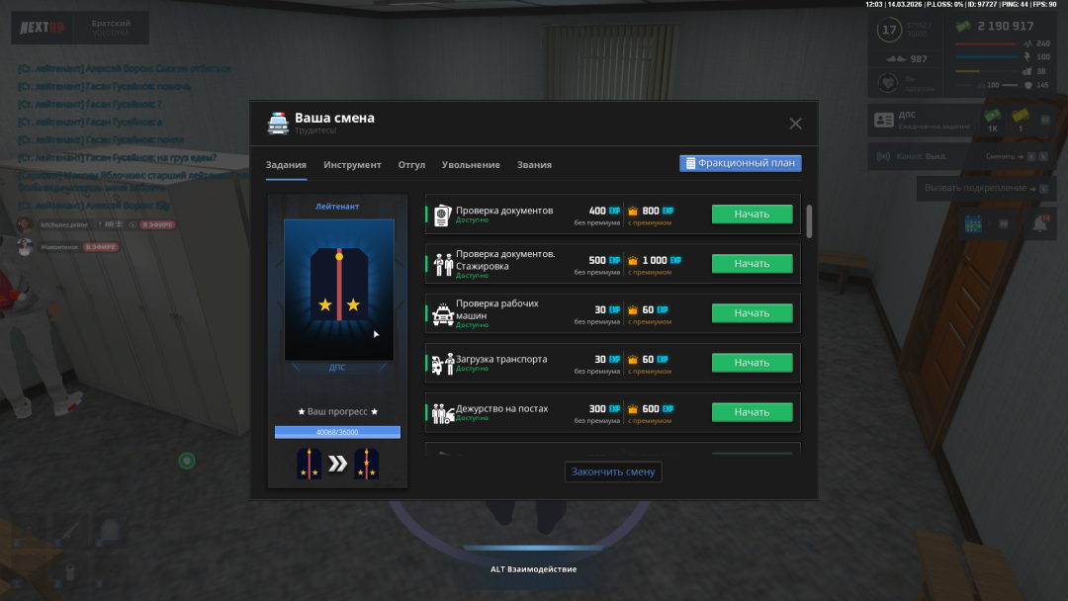Click the ДПС ID card icon
Screen dimensions: 1068x601
tap(884, 120)
